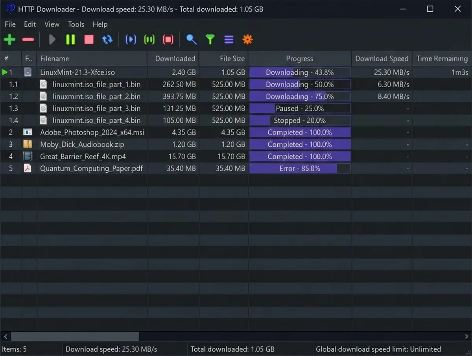Sort by the Download Speed column header
Image resolution: width=472 pixels, height=356 pixels.
coord(382,59)
